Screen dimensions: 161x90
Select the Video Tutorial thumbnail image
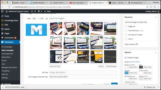pos(83,56)
